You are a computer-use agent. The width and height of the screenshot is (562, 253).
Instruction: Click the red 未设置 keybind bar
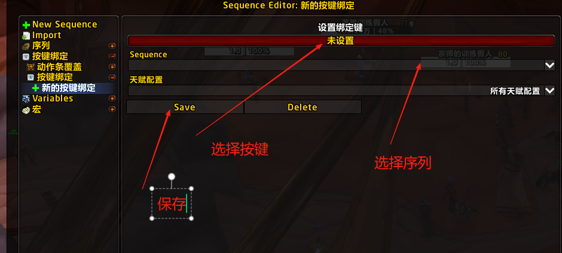click(341, 41)
